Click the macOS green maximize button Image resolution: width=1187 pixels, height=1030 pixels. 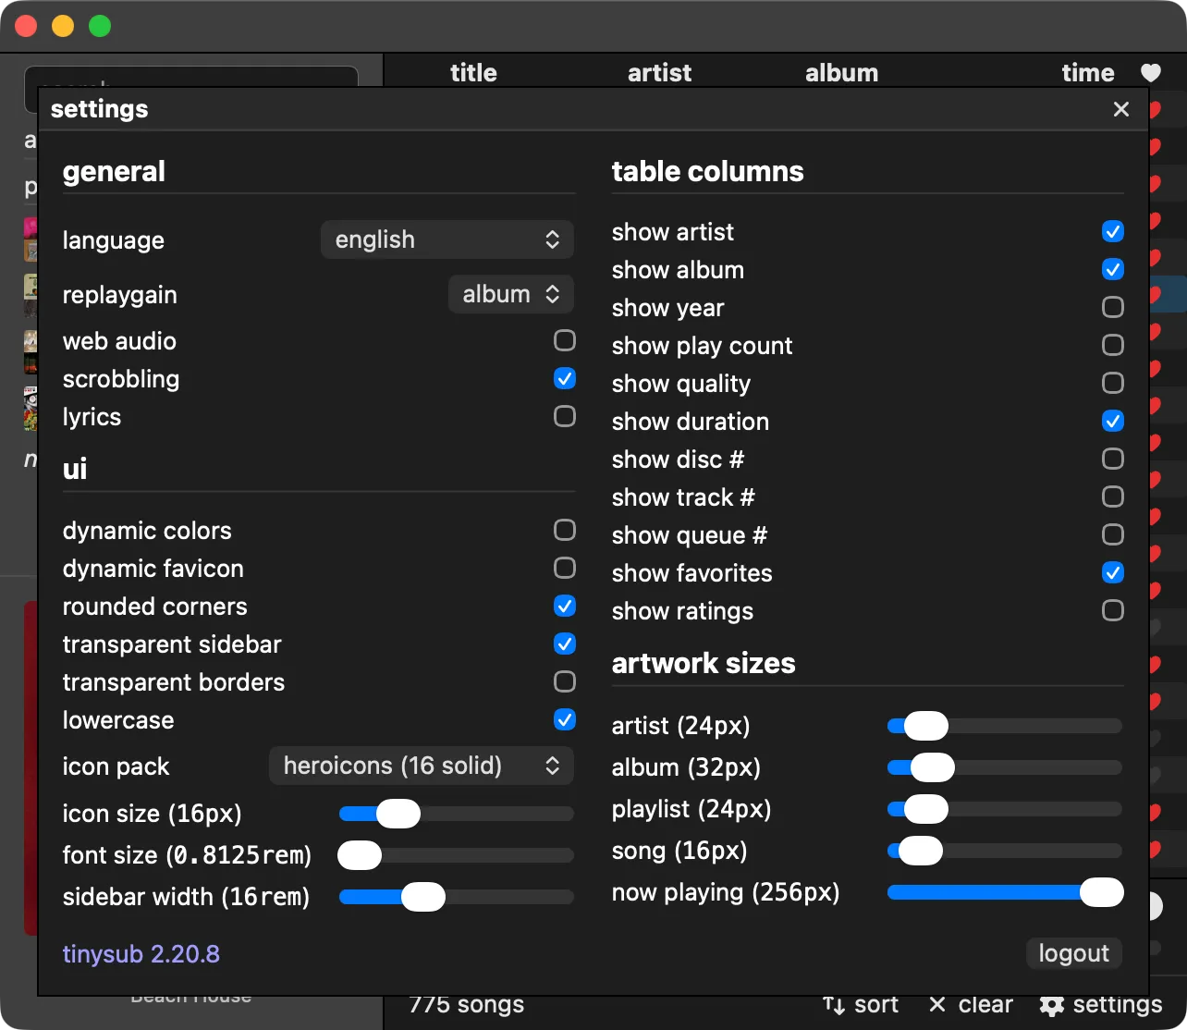point(100,27)
